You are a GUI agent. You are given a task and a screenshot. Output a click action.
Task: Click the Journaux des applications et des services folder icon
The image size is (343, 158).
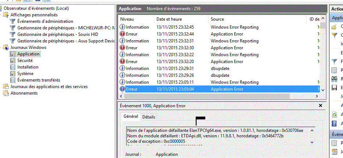(6, 87)
